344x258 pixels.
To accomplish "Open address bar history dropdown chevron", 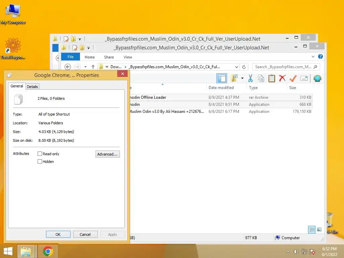I will [236, 67].
